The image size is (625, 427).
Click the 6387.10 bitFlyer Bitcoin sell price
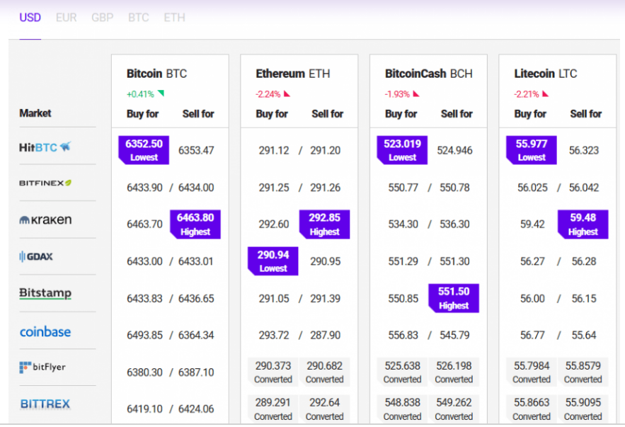click(x=196, y=372)
